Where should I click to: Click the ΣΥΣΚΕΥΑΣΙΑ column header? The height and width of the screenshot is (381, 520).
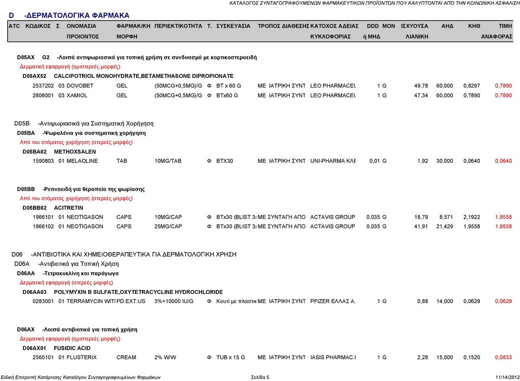pos(233,26)
